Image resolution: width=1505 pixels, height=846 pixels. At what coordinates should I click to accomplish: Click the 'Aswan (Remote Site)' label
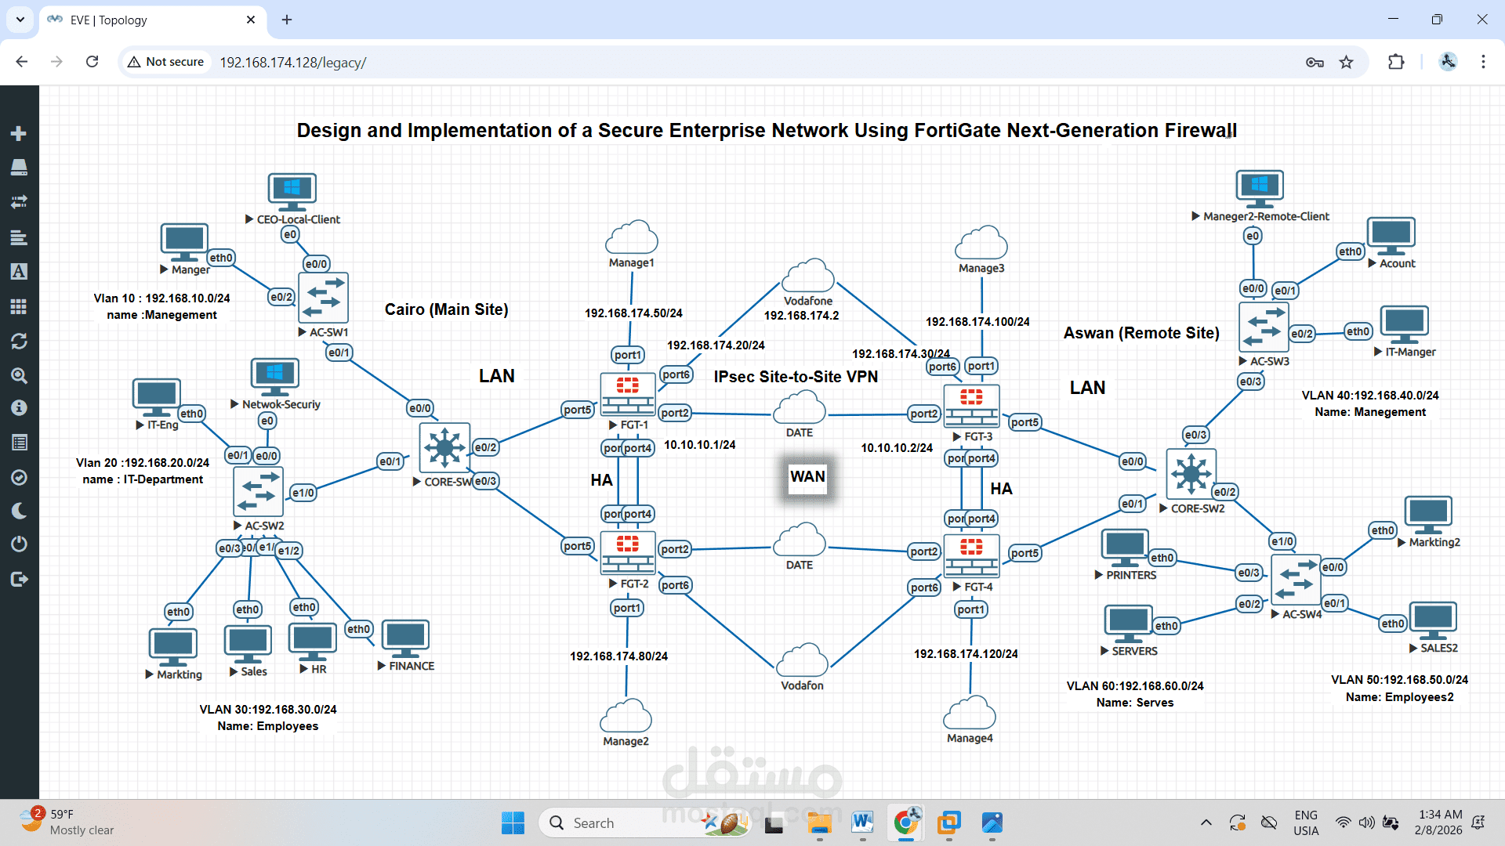click(x=1141, y=333)
